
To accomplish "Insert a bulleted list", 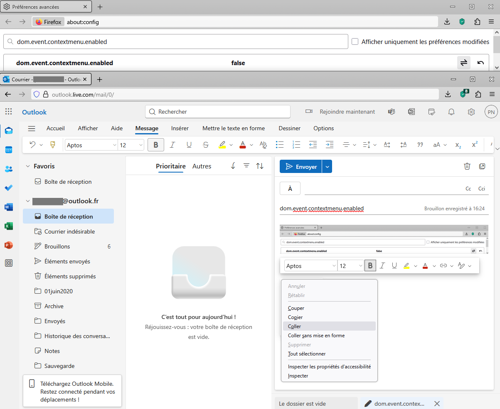I will tap(280, 145).
